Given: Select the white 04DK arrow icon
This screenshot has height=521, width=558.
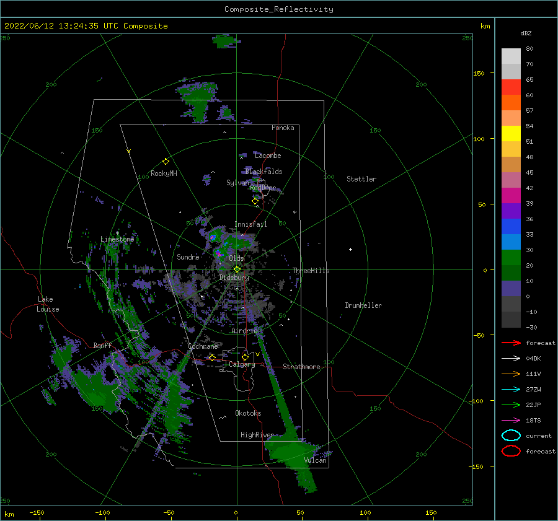Looking at the screenshot, I should tap(511, 358).
